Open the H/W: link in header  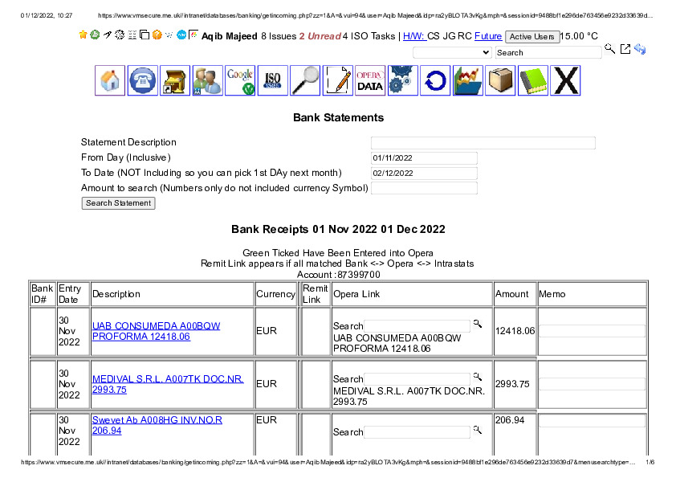point(413,36)
